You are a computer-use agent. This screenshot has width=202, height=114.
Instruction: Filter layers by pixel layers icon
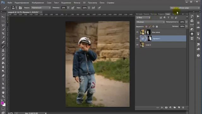tap(161, 18)
